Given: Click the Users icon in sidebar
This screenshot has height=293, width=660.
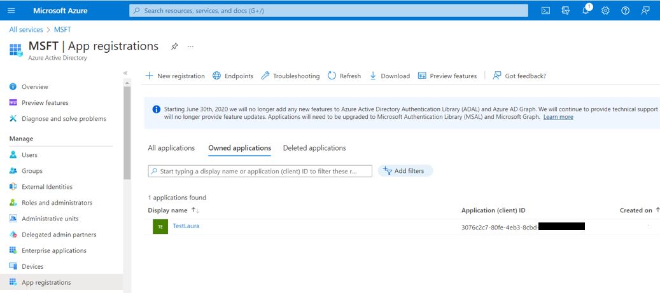Looking at the screenshot, I should (13, 154).
